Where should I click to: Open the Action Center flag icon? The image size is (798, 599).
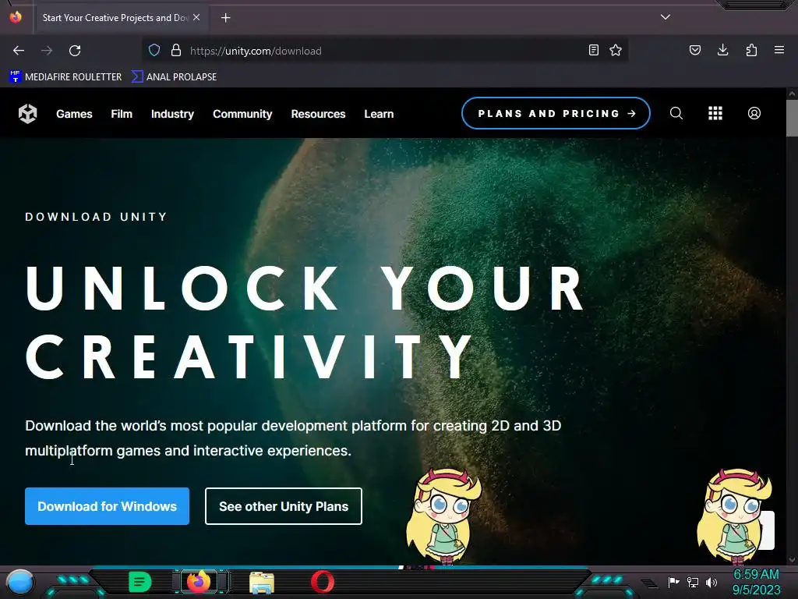(x=673, y=582)
